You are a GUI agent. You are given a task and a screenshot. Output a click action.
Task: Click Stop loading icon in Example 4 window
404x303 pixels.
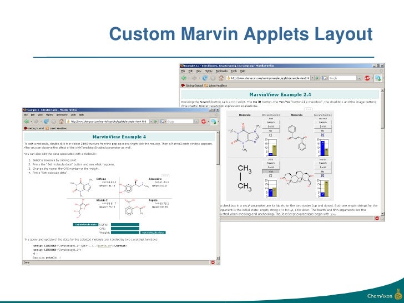pos(54,122)
